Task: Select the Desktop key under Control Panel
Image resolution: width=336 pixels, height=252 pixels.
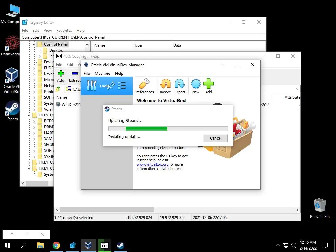Action: click(56, 50)
